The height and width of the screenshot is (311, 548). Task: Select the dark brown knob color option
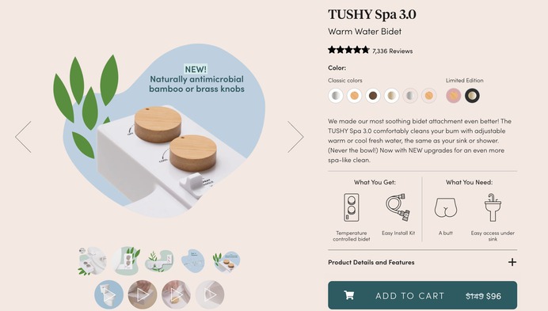[373, 96]
